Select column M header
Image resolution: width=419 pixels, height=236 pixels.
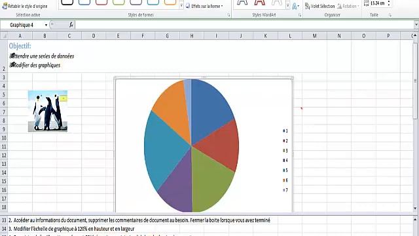point(314,36)
